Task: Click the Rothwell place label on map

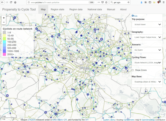Action: [x=118, y=109]
